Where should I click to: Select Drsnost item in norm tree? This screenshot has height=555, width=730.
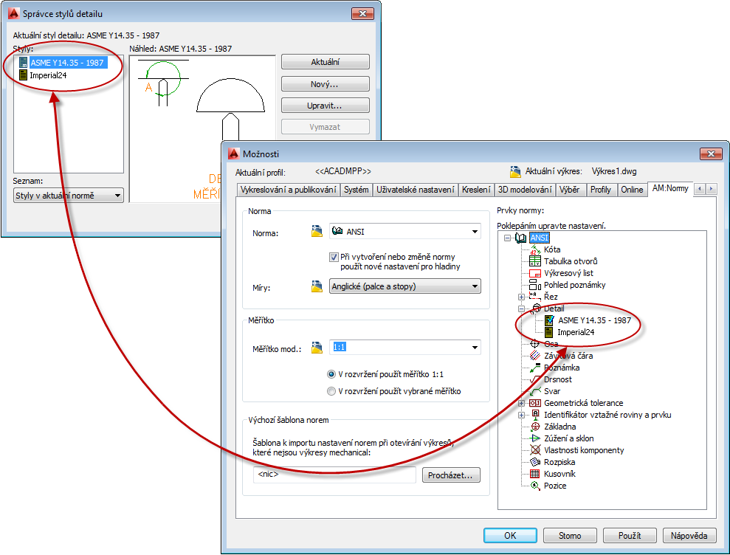click(x=558, y=379)
